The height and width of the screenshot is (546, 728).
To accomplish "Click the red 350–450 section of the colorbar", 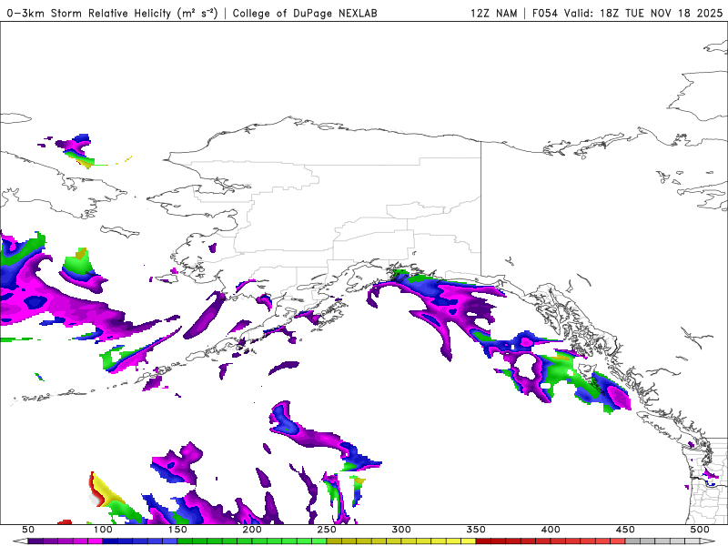I will coord(551,541).
